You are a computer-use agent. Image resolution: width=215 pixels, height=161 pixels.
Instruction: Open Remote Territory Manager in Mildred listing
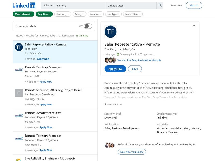click(43, 67)
